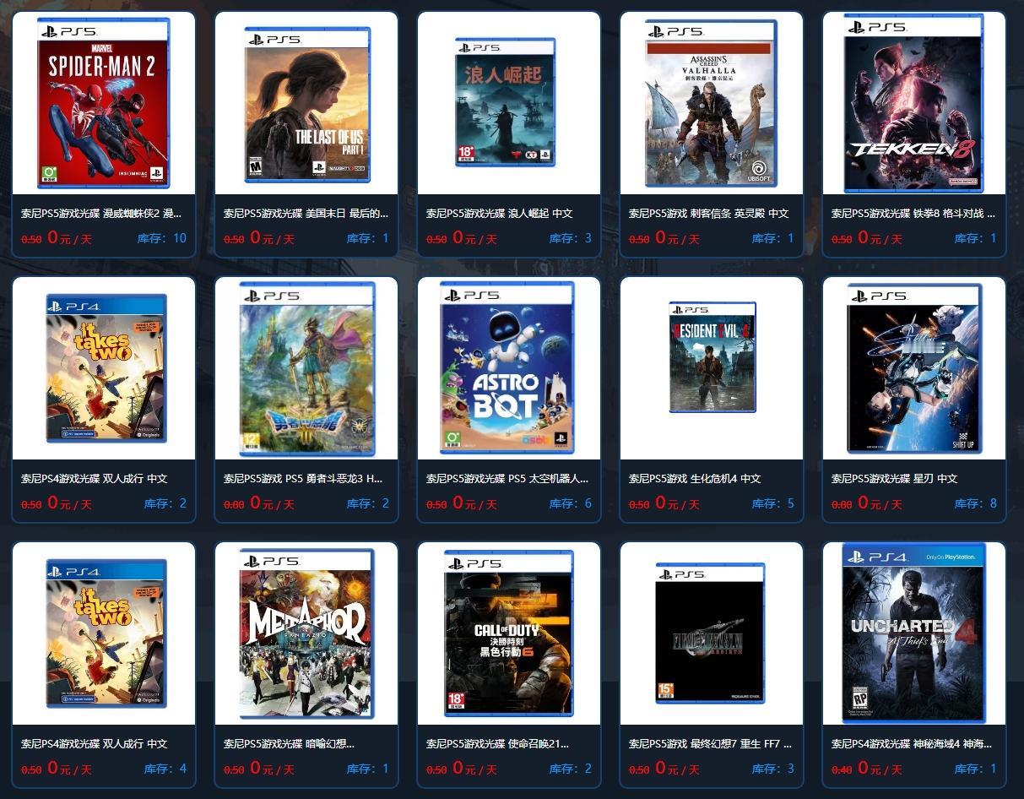The height and width of the screenshot is (799, 1024).
Task: Click the 生化危机4 0元/天 price
Action: click(678, 503)
